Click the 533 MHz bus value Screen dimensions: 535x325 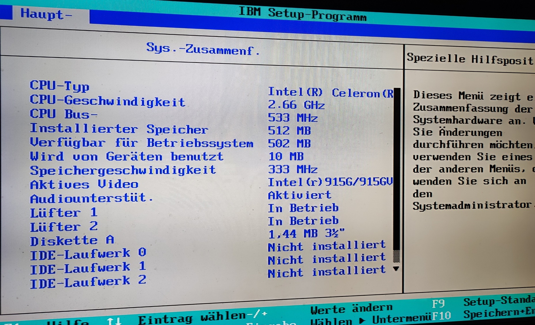293,118
